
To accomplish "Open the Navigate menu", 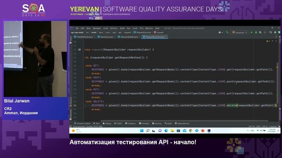I will pos(97,28).
